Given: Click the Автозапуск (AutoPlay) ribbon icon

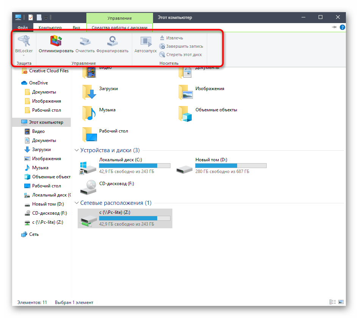Looking at the screenshot, I should pos(145,41).
